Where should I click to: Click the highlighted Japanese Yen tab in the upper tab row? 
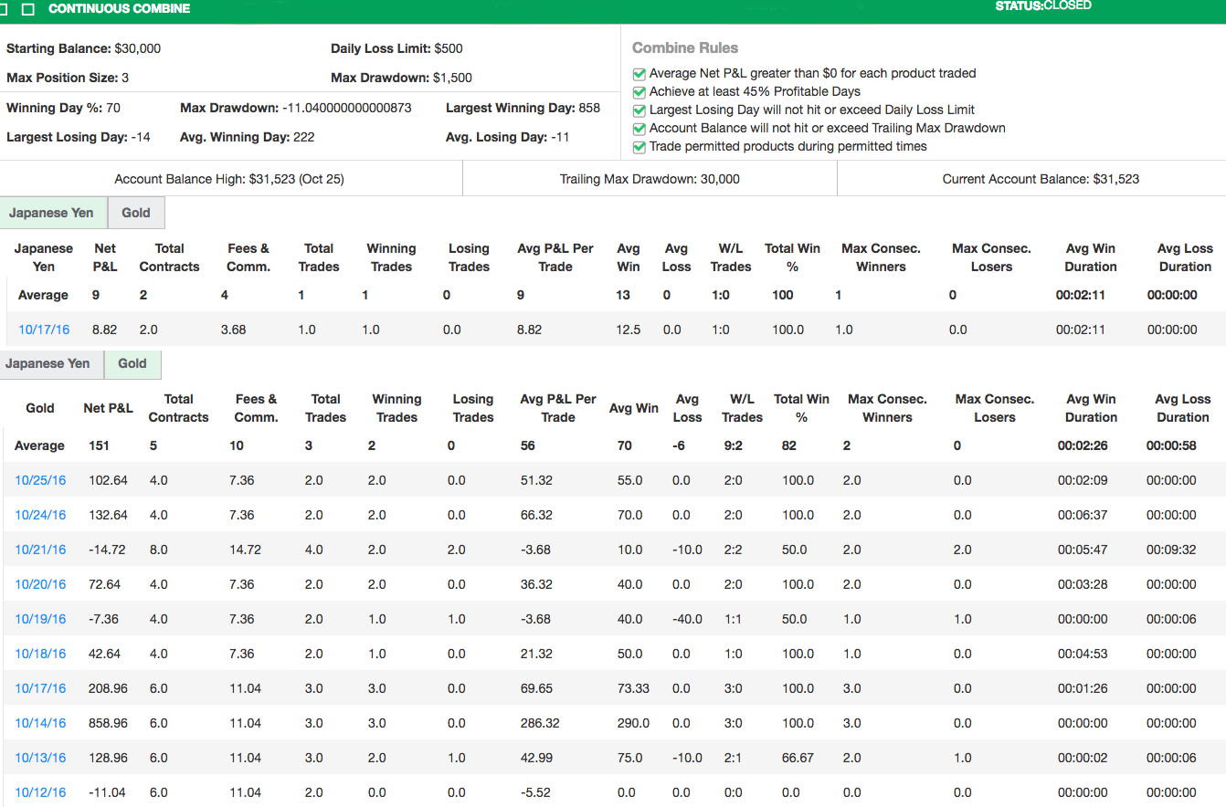tap(51, 213)
